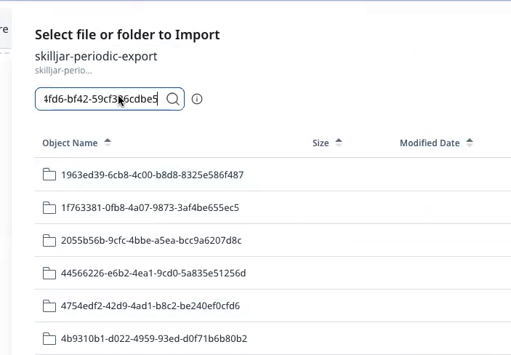
Task: Click the Object Name column header
Action: point(70,143)
